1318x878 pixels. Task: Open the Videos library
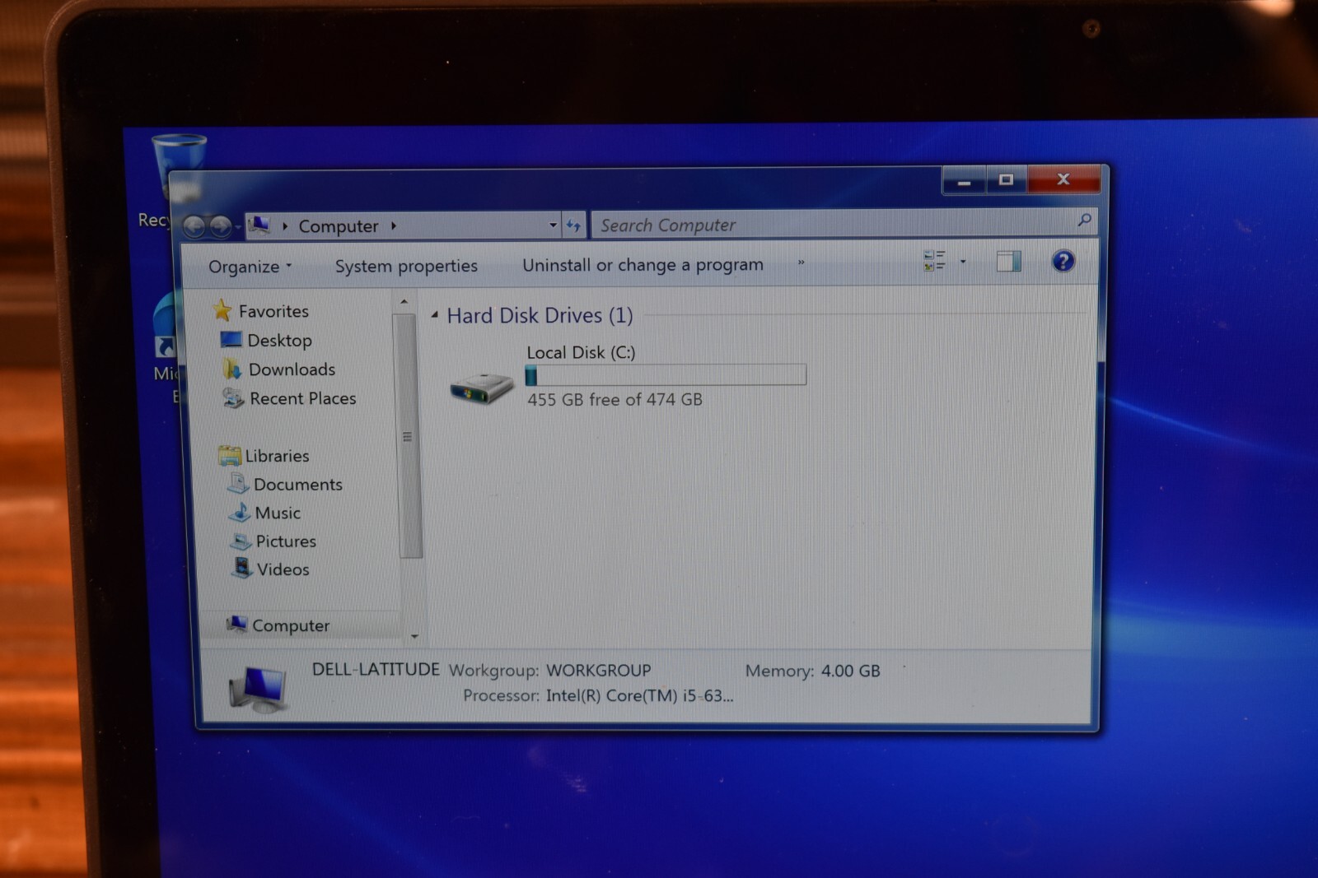click(283, 569)
